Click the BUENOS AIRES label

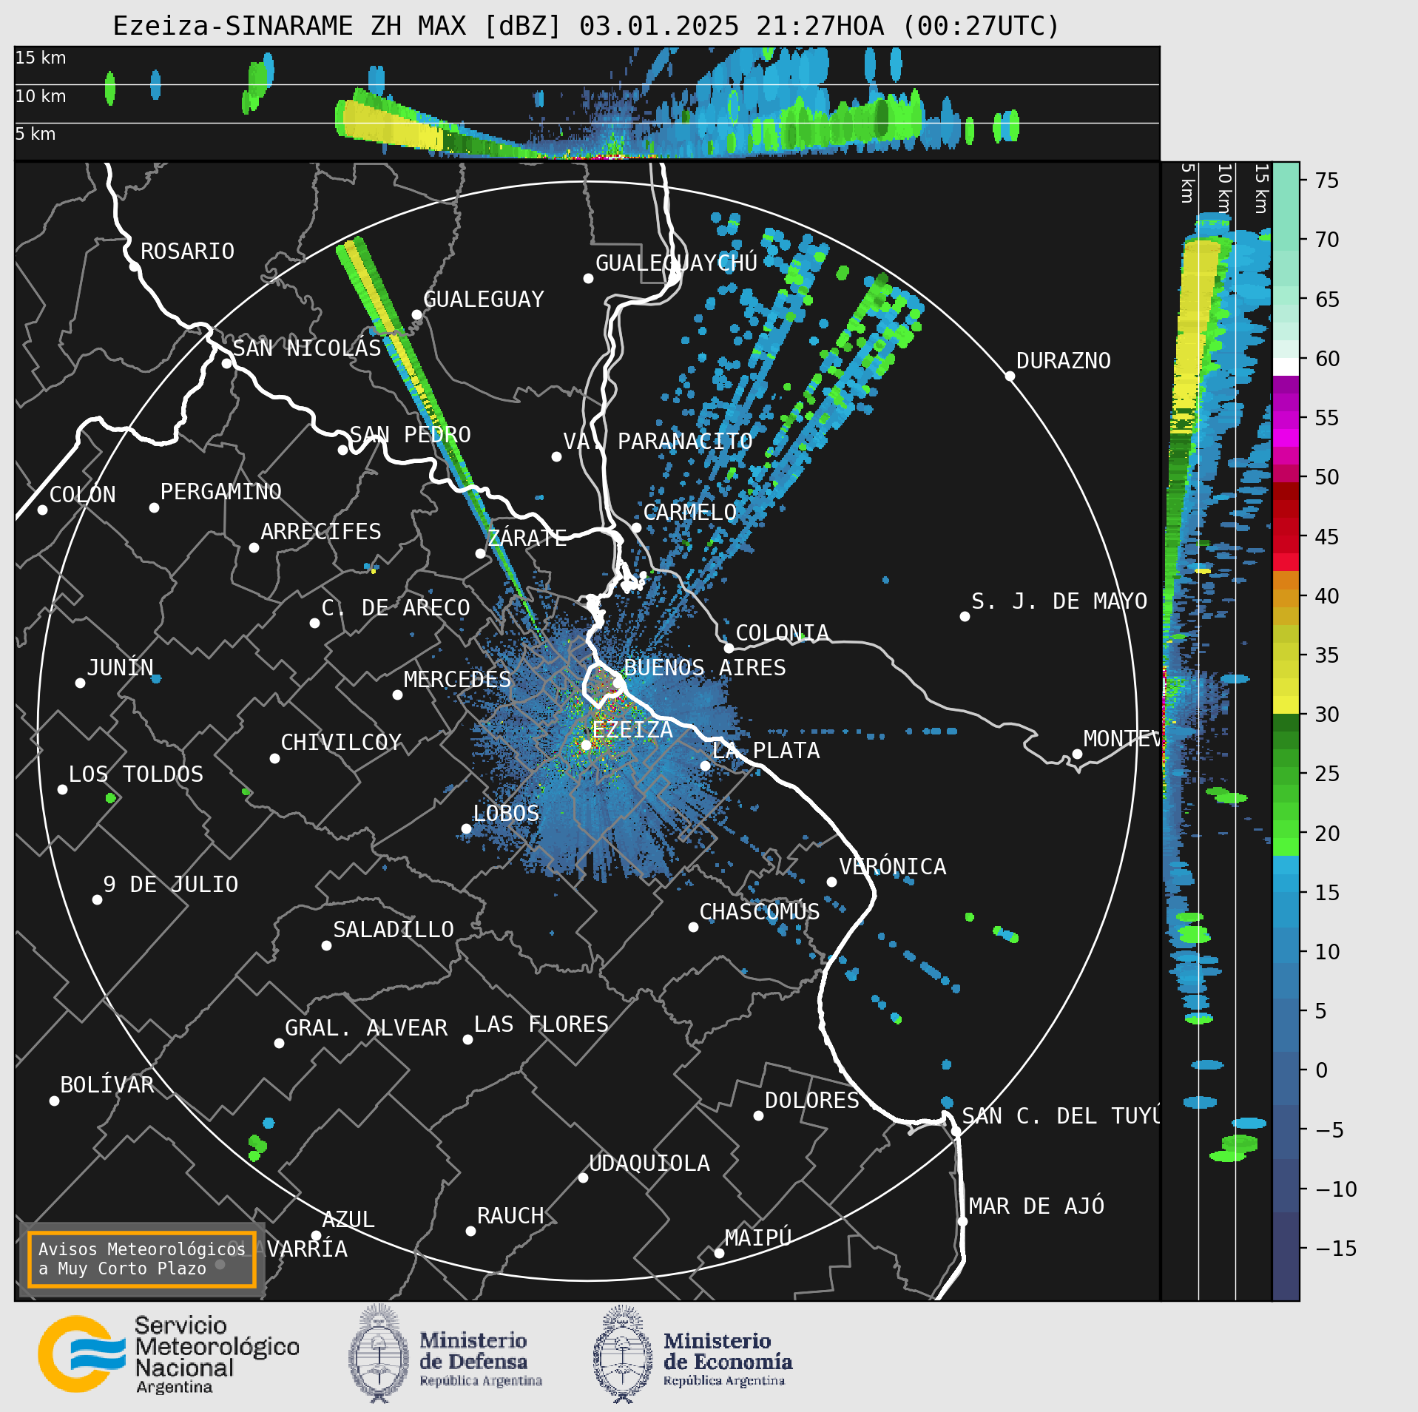click(704, 668)
